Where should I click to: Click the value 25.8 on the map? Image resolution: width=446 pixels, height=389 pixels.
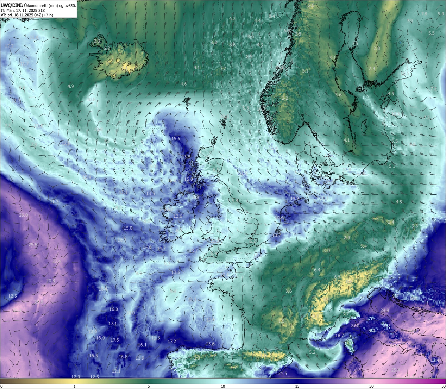[x=33, y=245]
